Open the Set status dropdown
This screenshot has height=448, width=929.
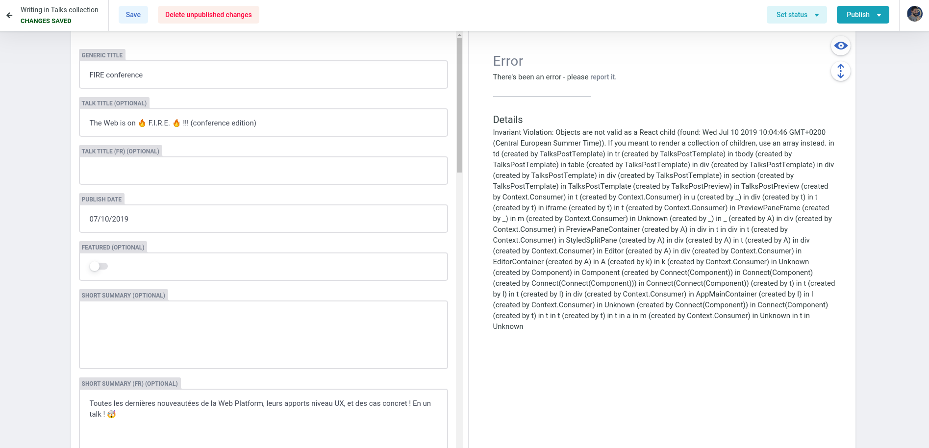point(797,15)
